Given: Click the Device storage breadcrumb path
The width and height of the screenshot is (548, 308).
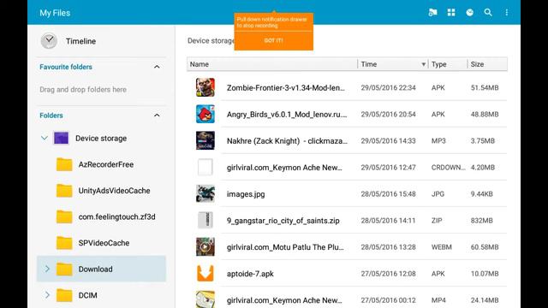Looking at the screenshot, I should coord(211,41).
